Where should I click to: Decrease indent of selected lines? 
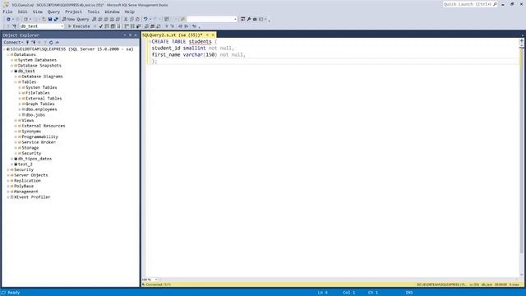180,26
